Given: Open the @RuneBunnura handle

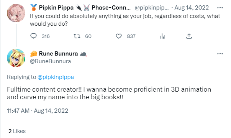Looking at the screenshot, I should click(51, 61).
